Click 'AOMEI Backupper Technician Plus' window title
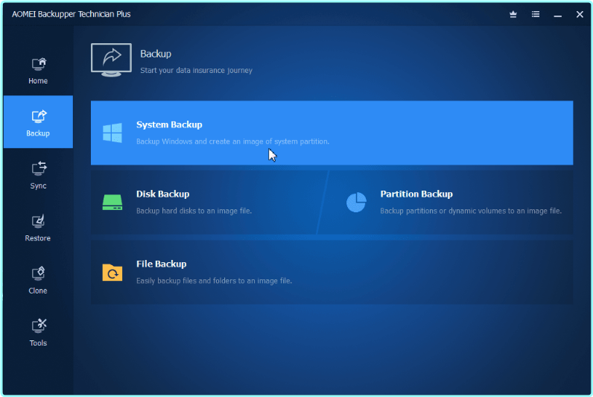The image size is (593, 397). [x=71, y=14]
